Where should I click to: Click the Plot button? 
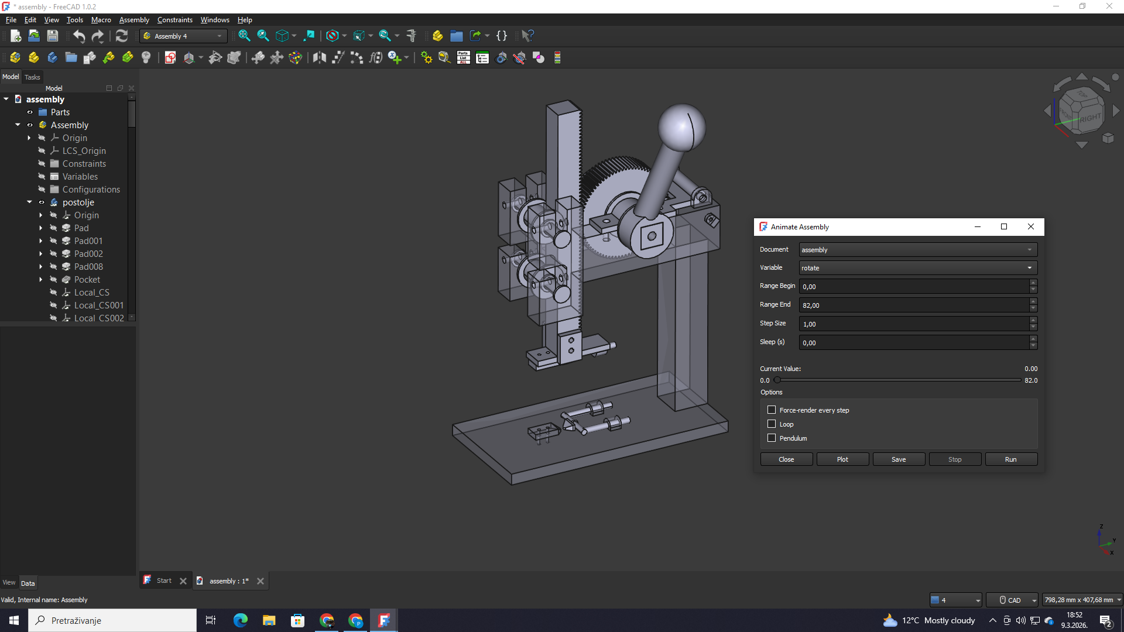842,459
